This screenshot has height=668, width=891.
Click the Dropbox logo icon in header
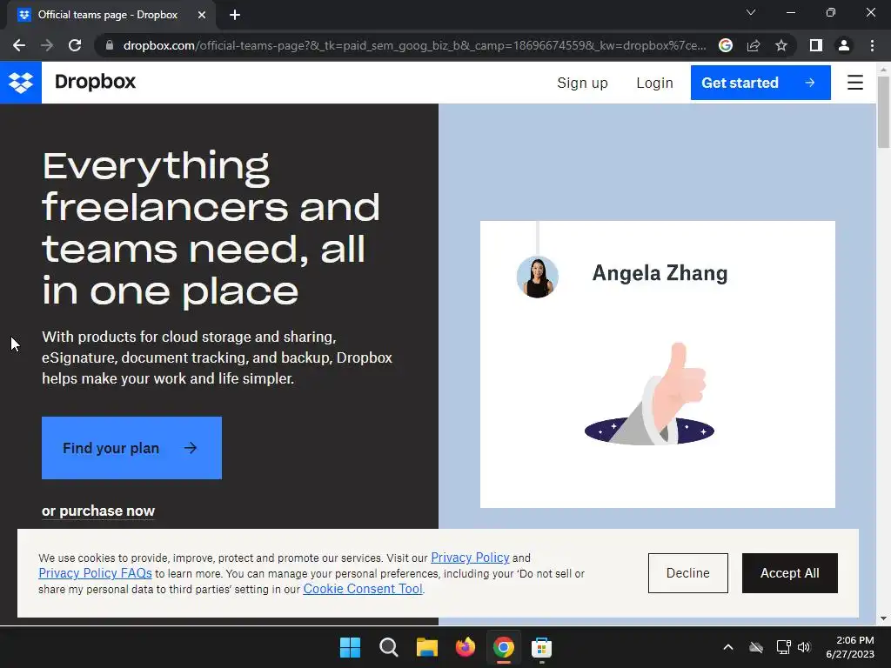(21, 83)
